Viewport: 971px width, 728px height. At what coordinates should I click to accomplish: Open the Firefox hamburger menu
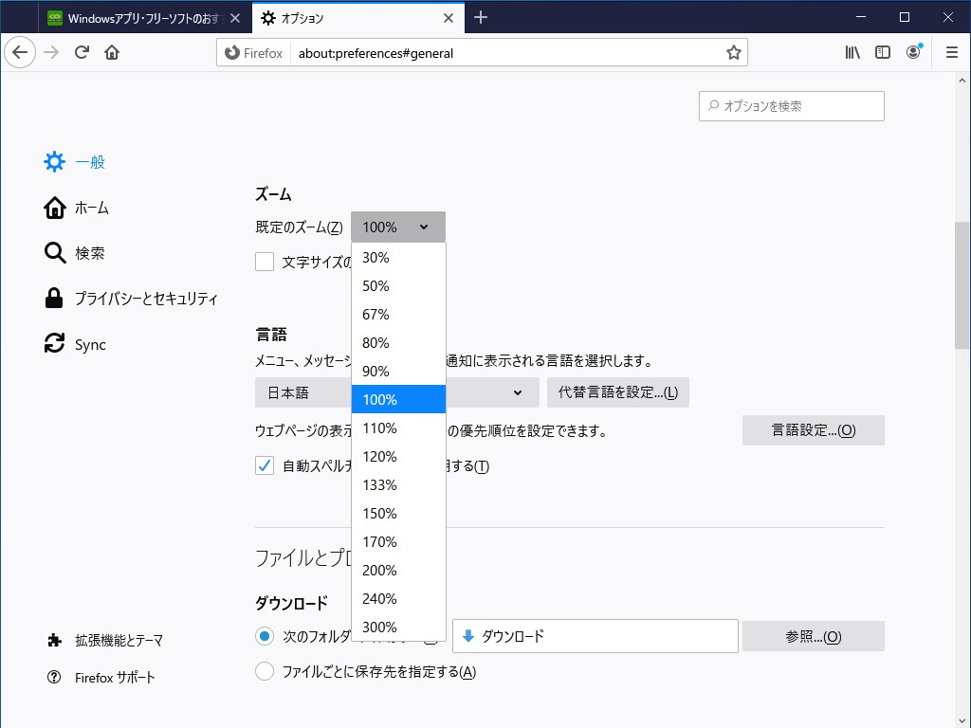[951, 52]
